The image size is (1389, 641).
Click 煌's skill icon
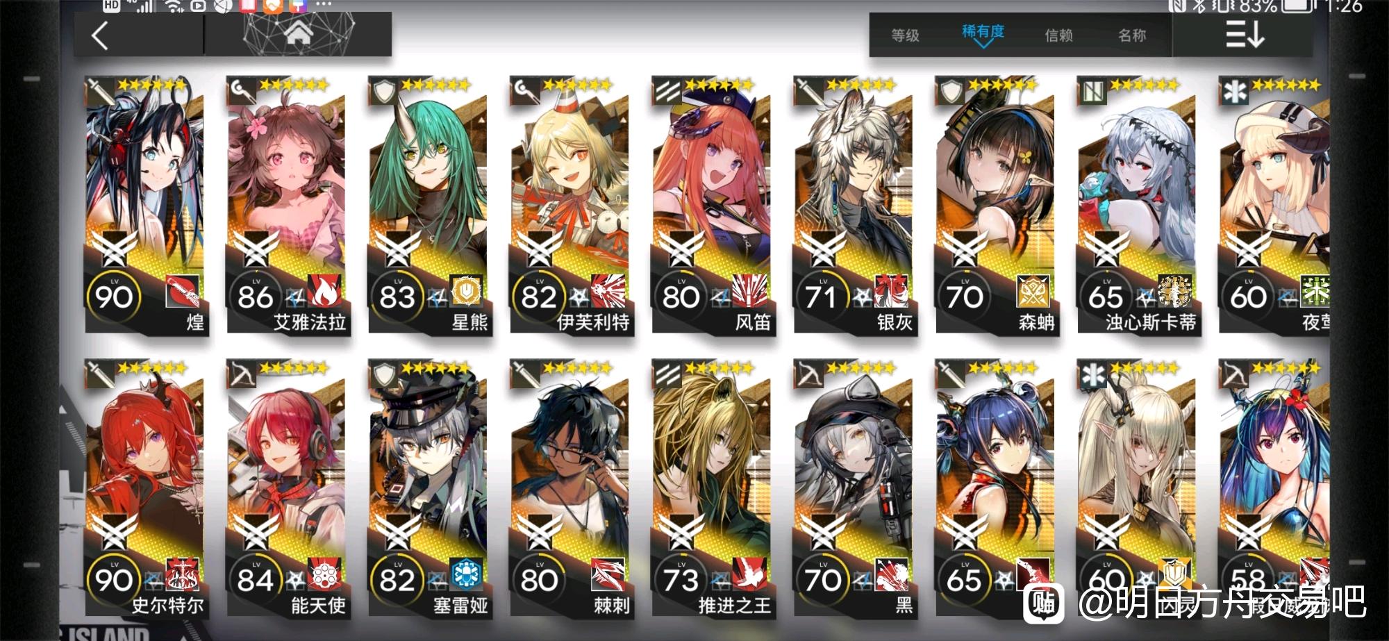tap(183, 291)
